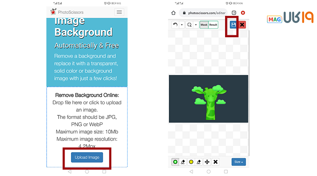Select the move arrows tool
Screen dimensions: 317x176
(x=207, y=162)
